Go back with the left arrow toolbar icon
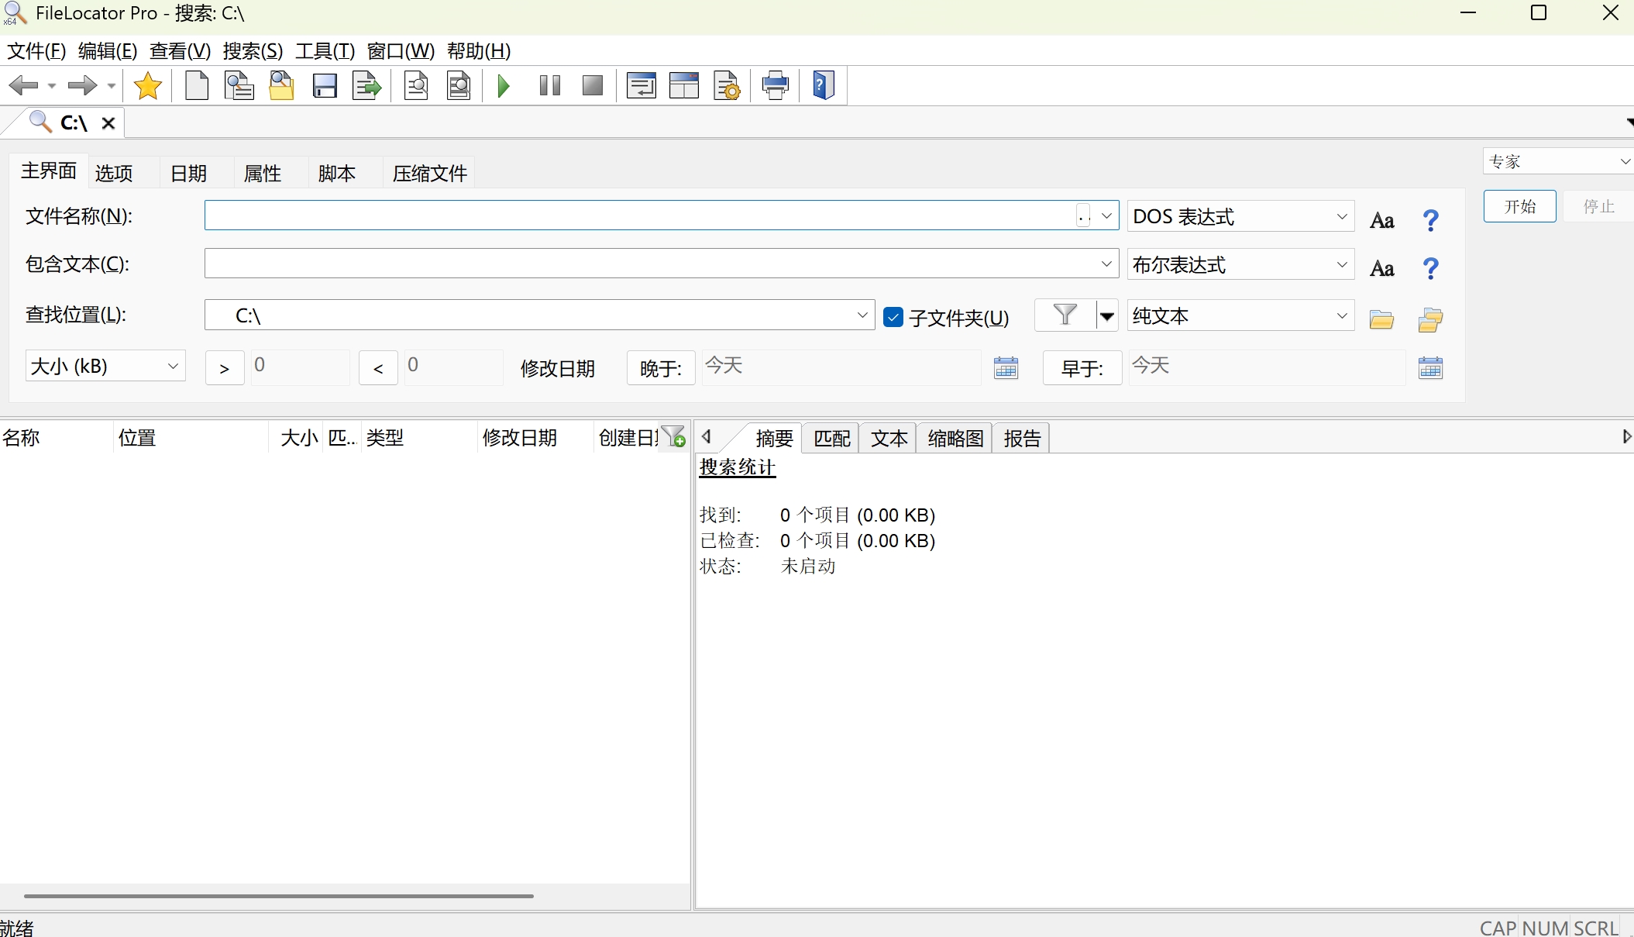Image resolution: width=1634 pixels, height=937 pixels. (23, 85)
